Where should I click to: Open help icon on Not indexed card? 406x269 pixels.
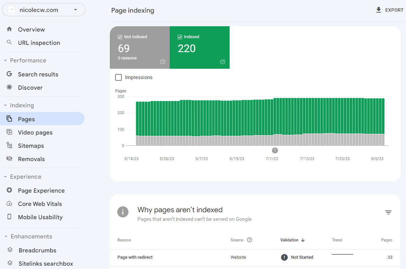click(x=163, y=62)
